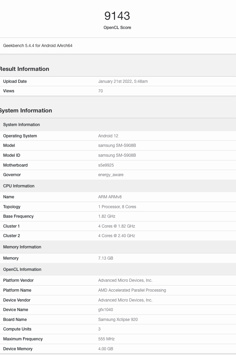Image resolution: width=236 pixels, height=355 pixels.
Task: Click the Board Name Samsung Xclipse 920
Action: tap(118, 320)
